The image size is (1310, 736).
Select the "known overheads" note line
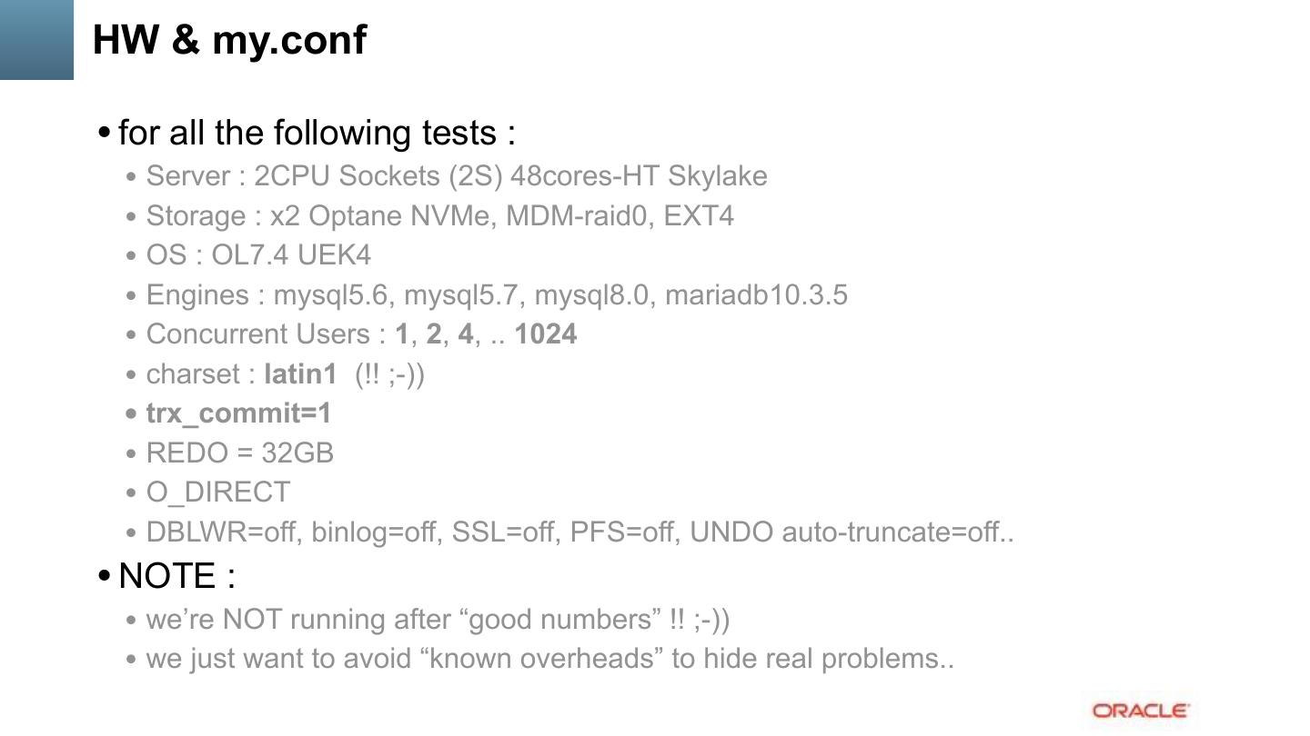pos(549,659)
